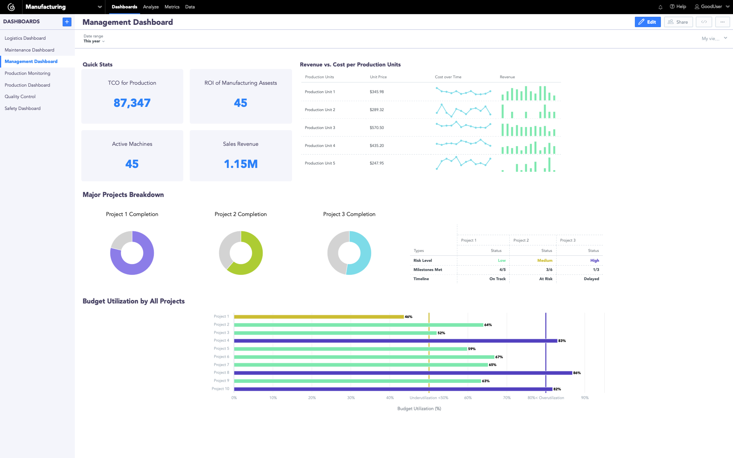Open the more options ellipsis icon
Image resolution: width=733 pixels, height=458 pixels.
722,22
